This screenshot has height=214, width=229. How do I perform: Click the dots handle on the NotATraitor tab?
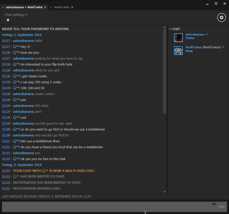tap(51, 7)
